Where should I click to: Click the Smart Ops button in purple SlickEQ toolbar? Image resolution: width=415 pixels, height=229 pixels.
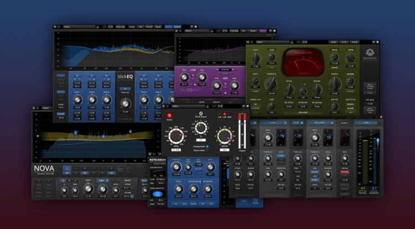pos(234,31)
